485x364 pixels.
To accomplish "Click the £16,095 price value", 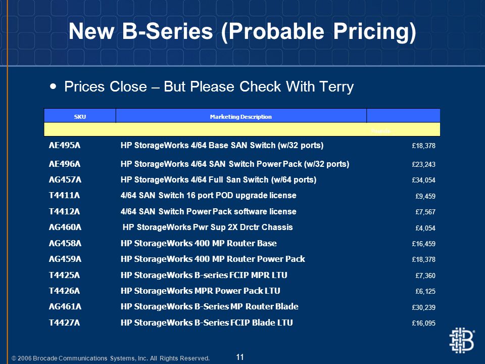I will tap(423, 323).
